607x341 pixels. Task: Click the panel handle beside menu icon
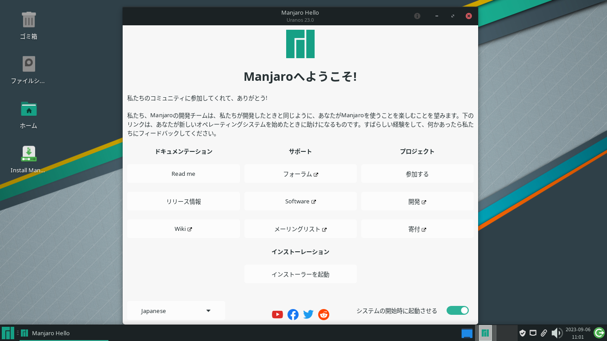tap(18, 333)
